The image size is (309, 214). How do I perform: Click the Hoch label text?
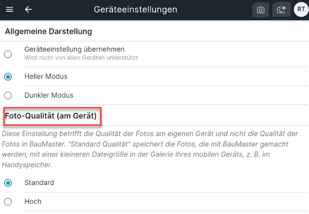pos(33,201)
